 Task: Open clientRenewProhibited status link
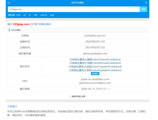click(x=95, y=63)
